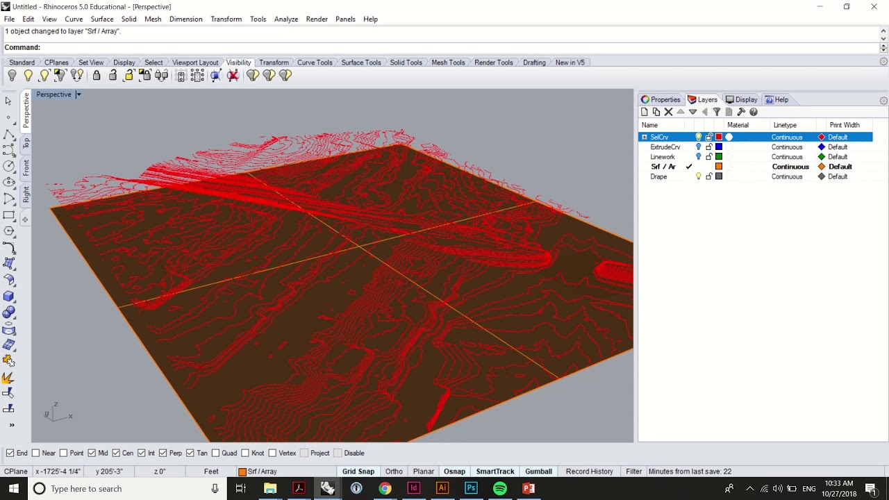Click the Unlock Objects open padlock icon
889x500 pixels.
[113, 75]
